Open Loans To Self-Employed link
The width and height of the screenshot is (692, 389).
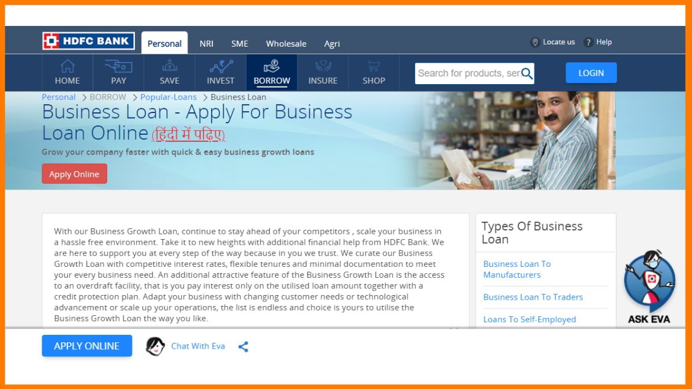tap(529, 319)
